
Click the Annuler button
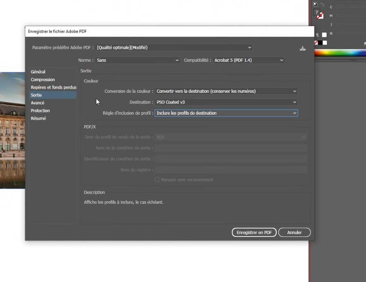point(294,233)
